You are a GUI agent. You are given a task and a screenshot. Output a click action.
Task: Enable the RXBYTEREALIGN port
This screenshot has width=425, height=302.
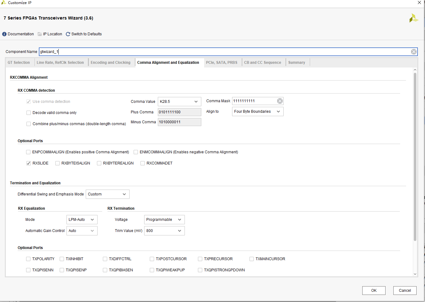(99, 163)
